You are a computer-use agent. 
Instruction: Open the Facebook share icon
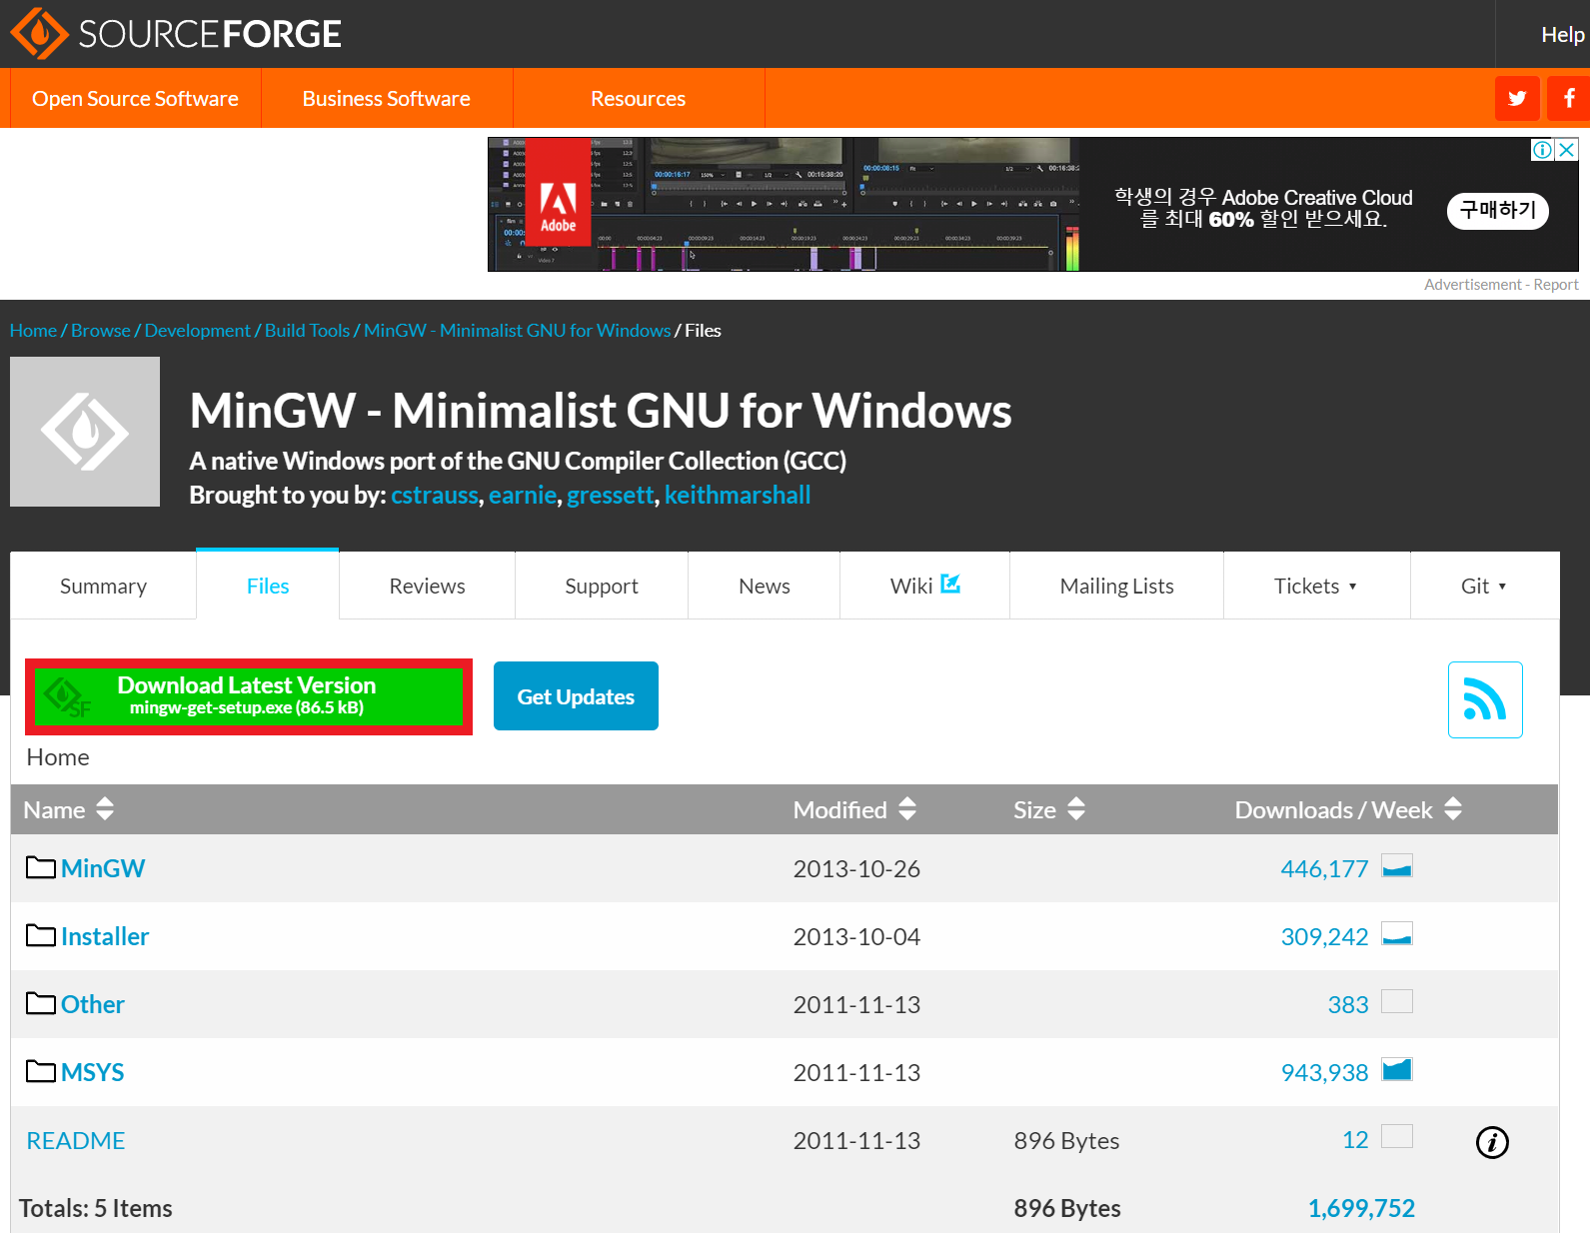1569,98
